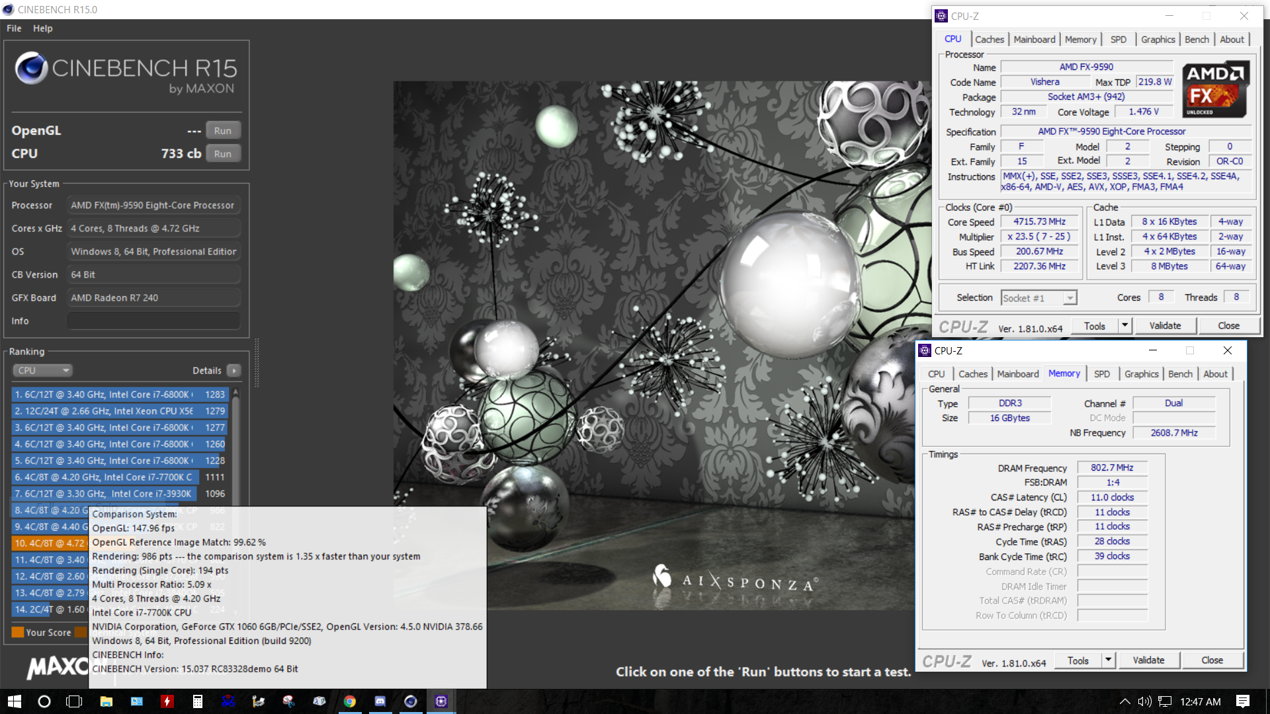This screenshot has height=714, width=1270.
Task: Switch to CPU tab in bottom CPU-Z
Action: [x=936, y=374]
